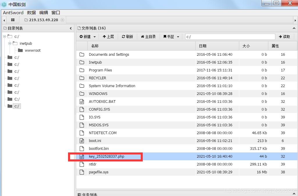The image size is (298, 196).
Task: Open the 编辑 menu
Action: click(44, 12)
